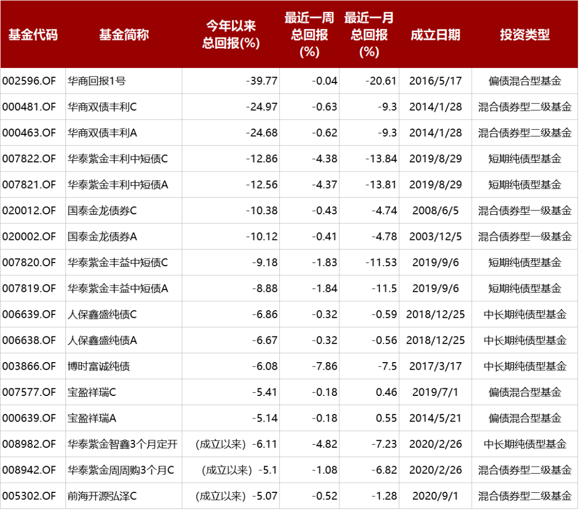Select fund code 007819.OF
Viewport: 579px width, 510px height.
29,288
